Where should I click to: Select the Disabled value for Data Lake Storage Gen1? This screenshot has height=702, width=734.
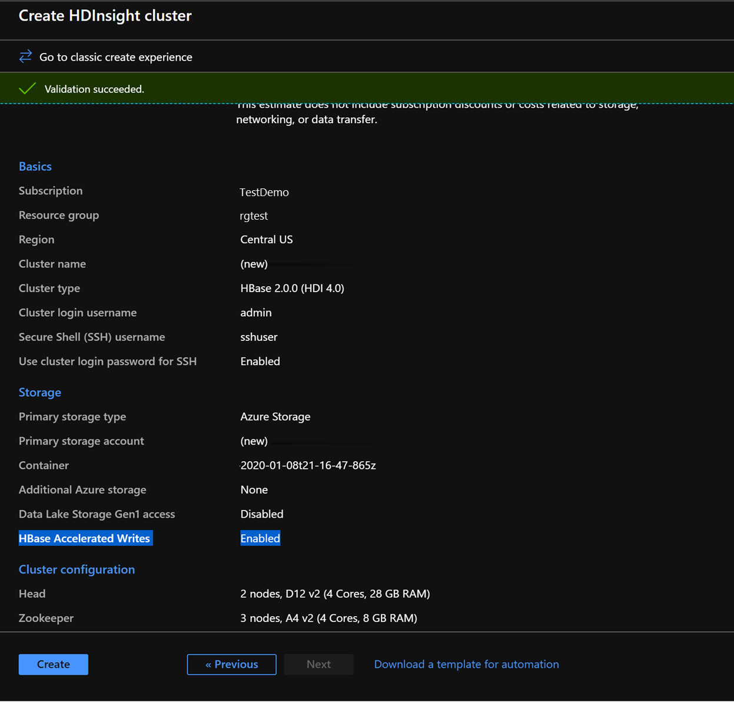(x=261, y=514)
